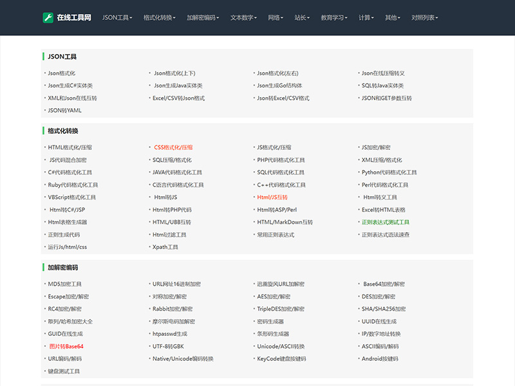Click the green wrench logo icon

[x=48, y=17]
